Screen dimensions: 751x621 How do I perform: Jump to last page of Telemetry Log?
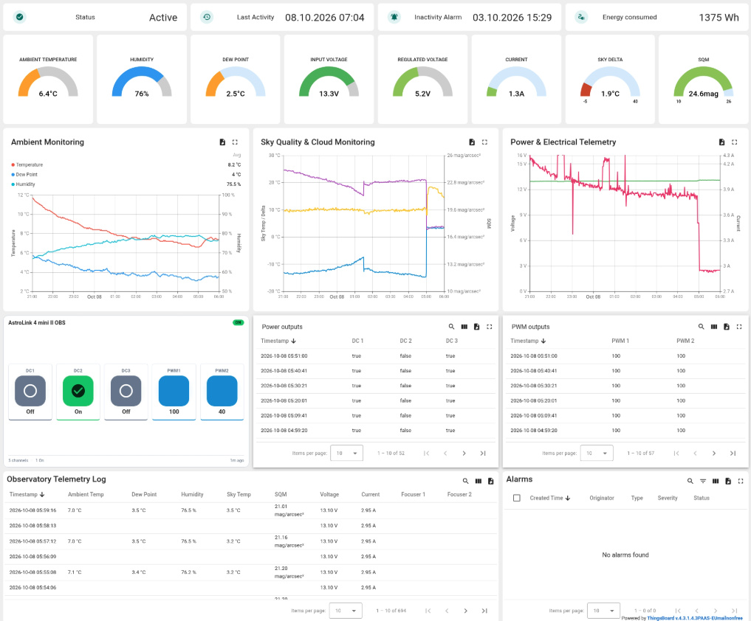pyautogui.click(x=484, y=611)
